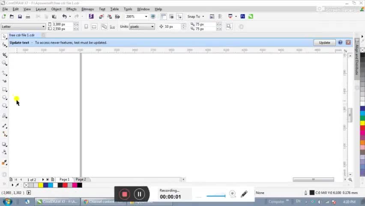Image resolution: width=365 pixels, height=206 pixels.
Task: Select the Ellipse tool
Action: coord(5,98)
